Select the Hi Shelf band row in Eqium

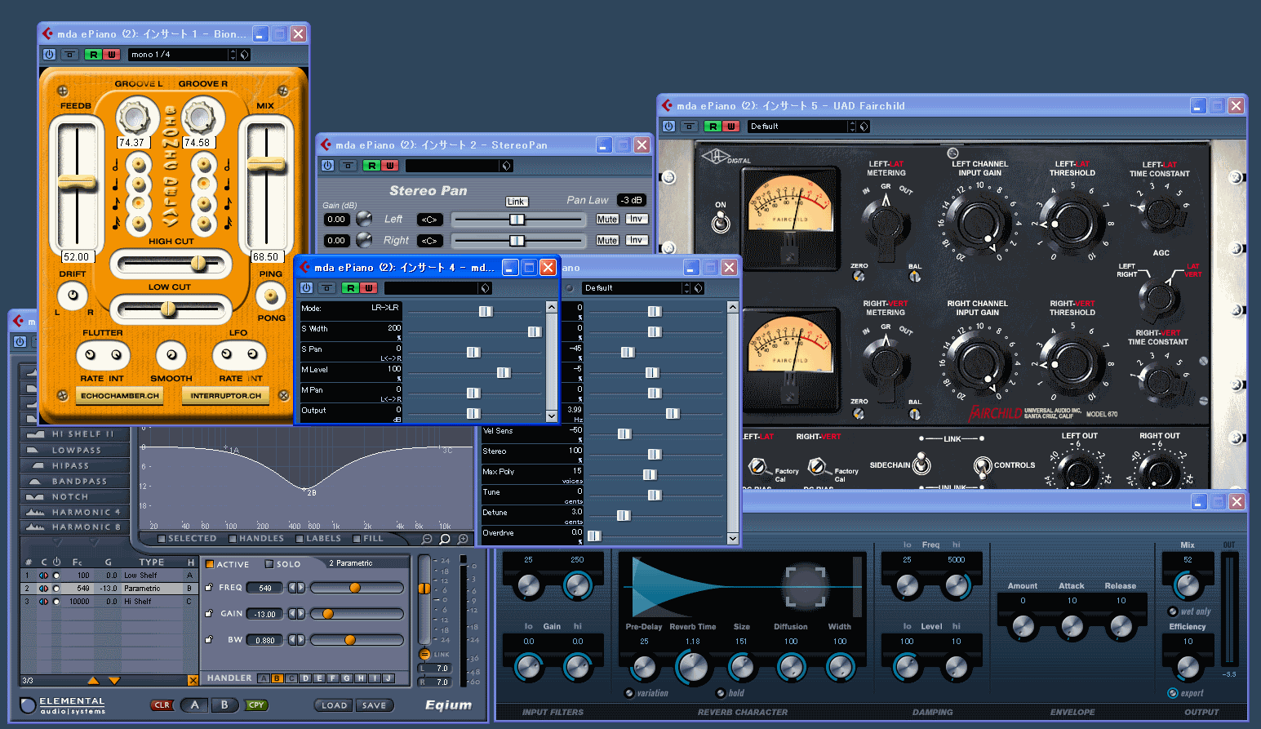click(109, 602)
